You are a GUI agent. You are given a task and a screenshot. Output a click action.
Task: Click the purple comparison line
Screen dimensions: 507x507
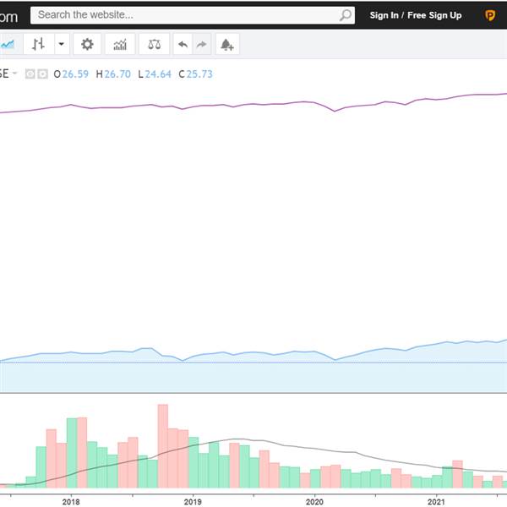tap(252, 104)
